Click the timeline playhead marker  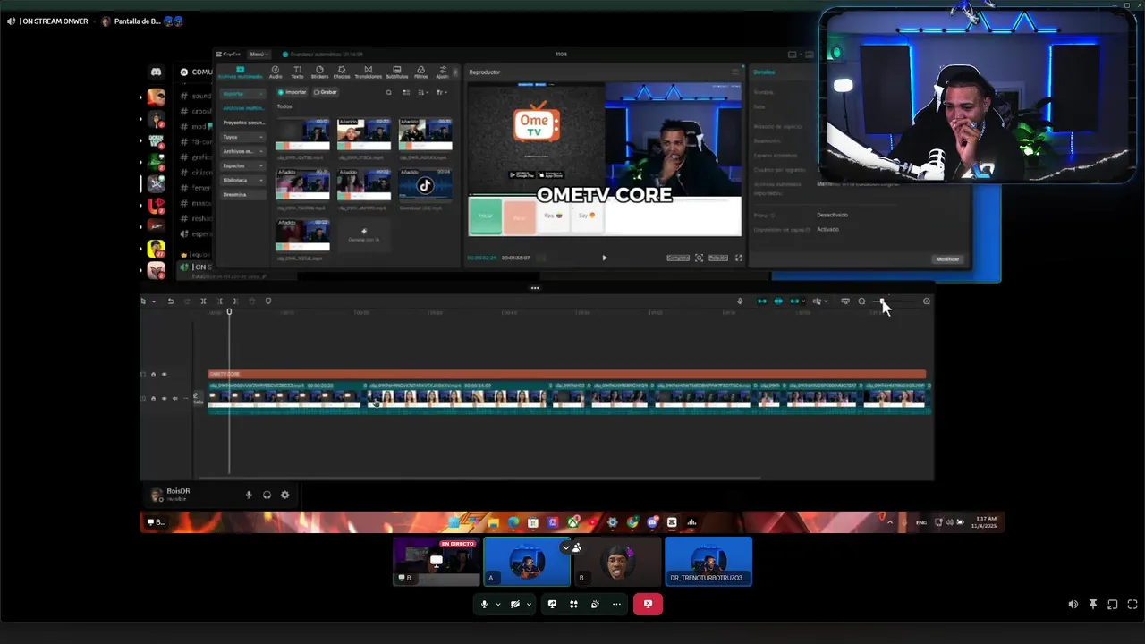click(x=229, y=311)
